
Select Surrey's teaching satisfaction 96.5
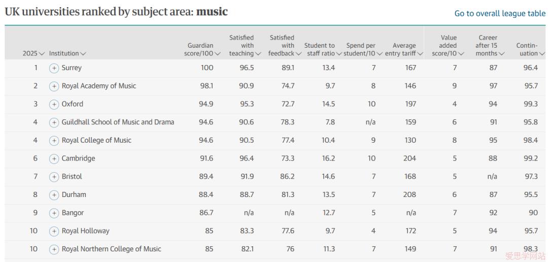coord(247,68)
